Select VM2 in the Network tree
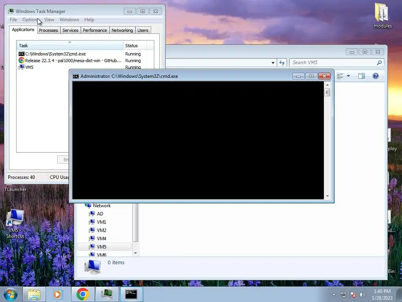The image size is (402, 302). pos(101,230)
